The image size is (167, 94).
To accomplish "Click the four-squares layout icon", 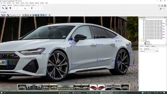I will [x=50, y=15].
